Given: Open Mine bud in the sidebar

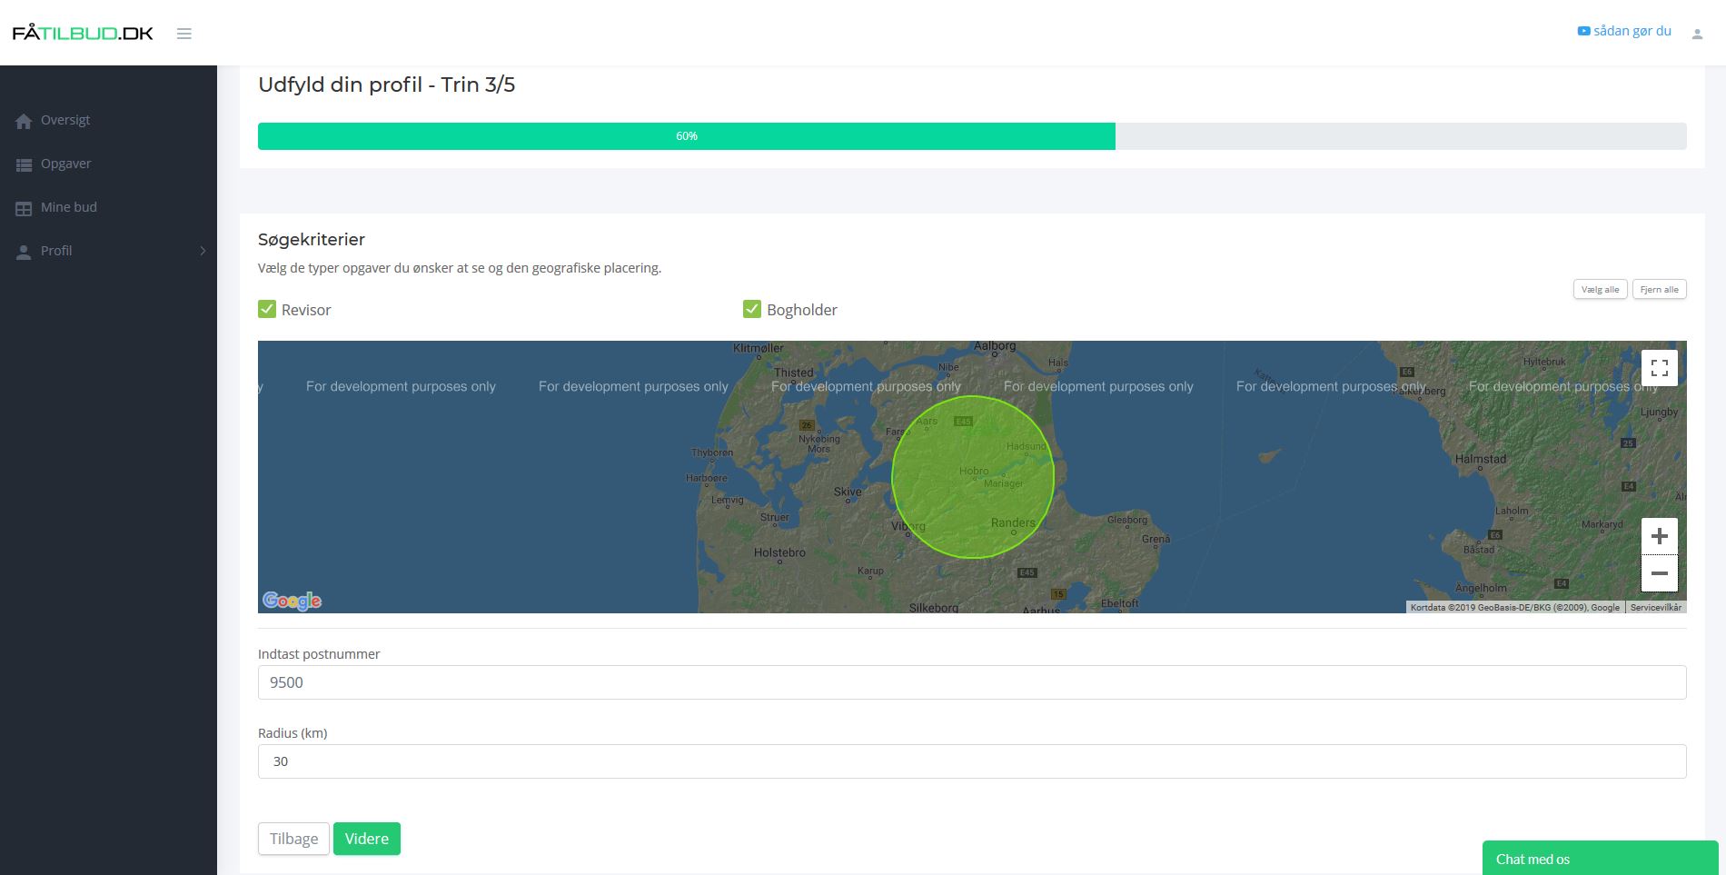Looking at the screenshot, I should click(68, 207).
